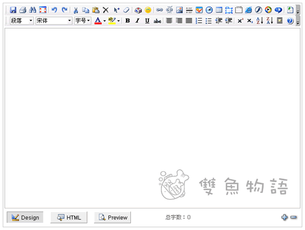Toggle Bold formatting
Image resolution: width=305 pixels, height=230 pixels.
click(127, 21)
